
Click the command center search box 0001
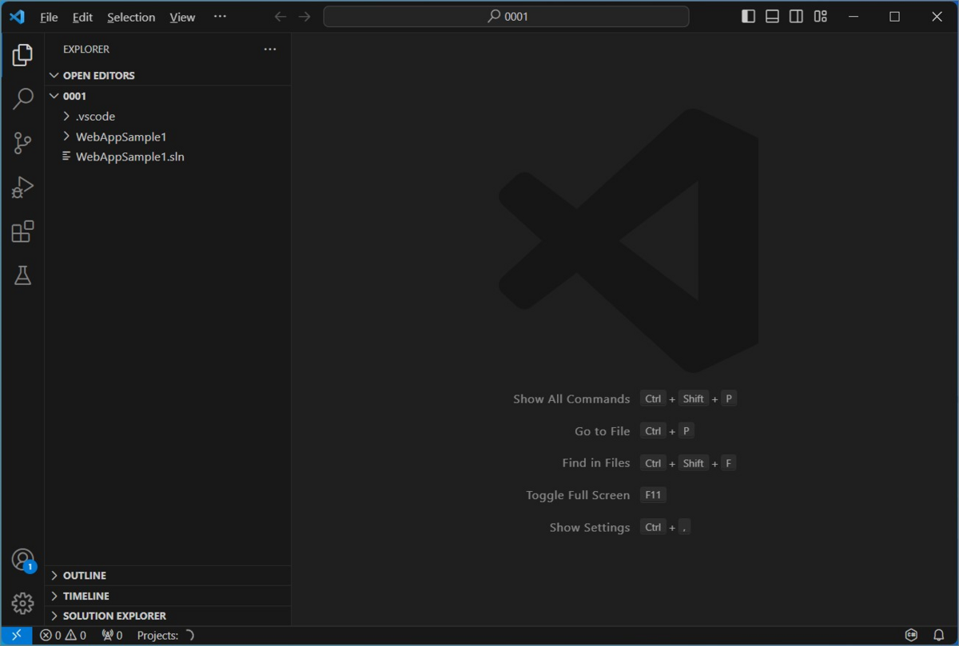(506, 17)
